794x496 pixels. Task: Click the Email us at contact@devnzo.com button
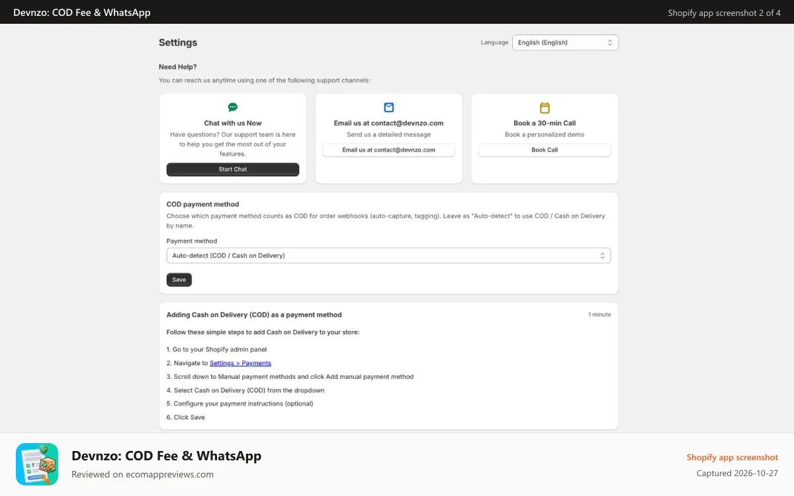click(x=388, y=150)
